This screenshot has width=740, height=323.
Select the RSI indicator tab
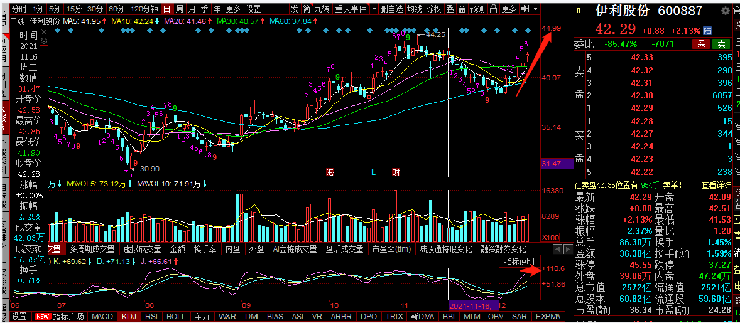tap(151, 316)
